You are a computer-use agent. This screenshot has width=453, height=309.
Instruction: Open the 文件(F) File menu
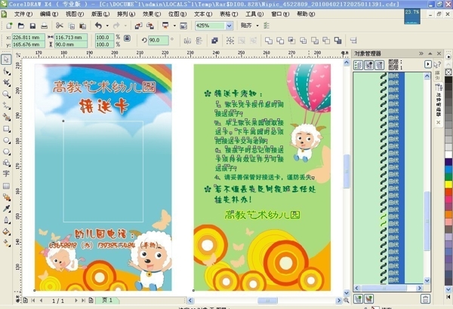point(23,14)
